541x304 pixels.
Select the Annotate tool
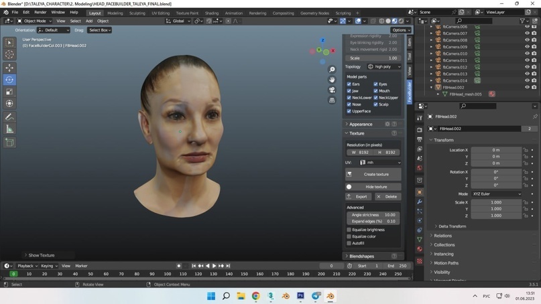click(x=9, y=117)
